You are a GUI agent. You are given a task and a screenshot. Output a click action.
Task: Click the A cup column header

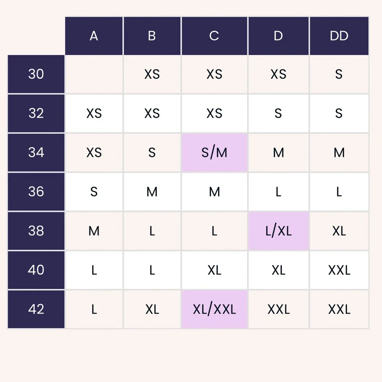point(94,36)
